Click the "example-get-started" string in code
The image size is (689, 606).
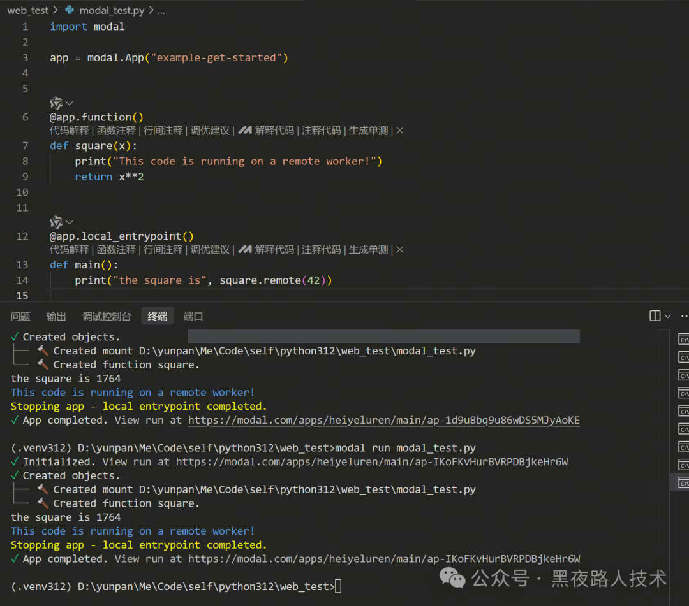pyautogui.click(x=216, y=57)
